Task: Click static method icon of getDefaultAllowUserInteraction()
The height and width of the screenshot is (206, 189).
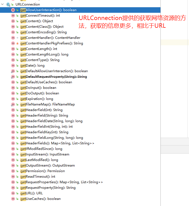Action: coord(13,71)
